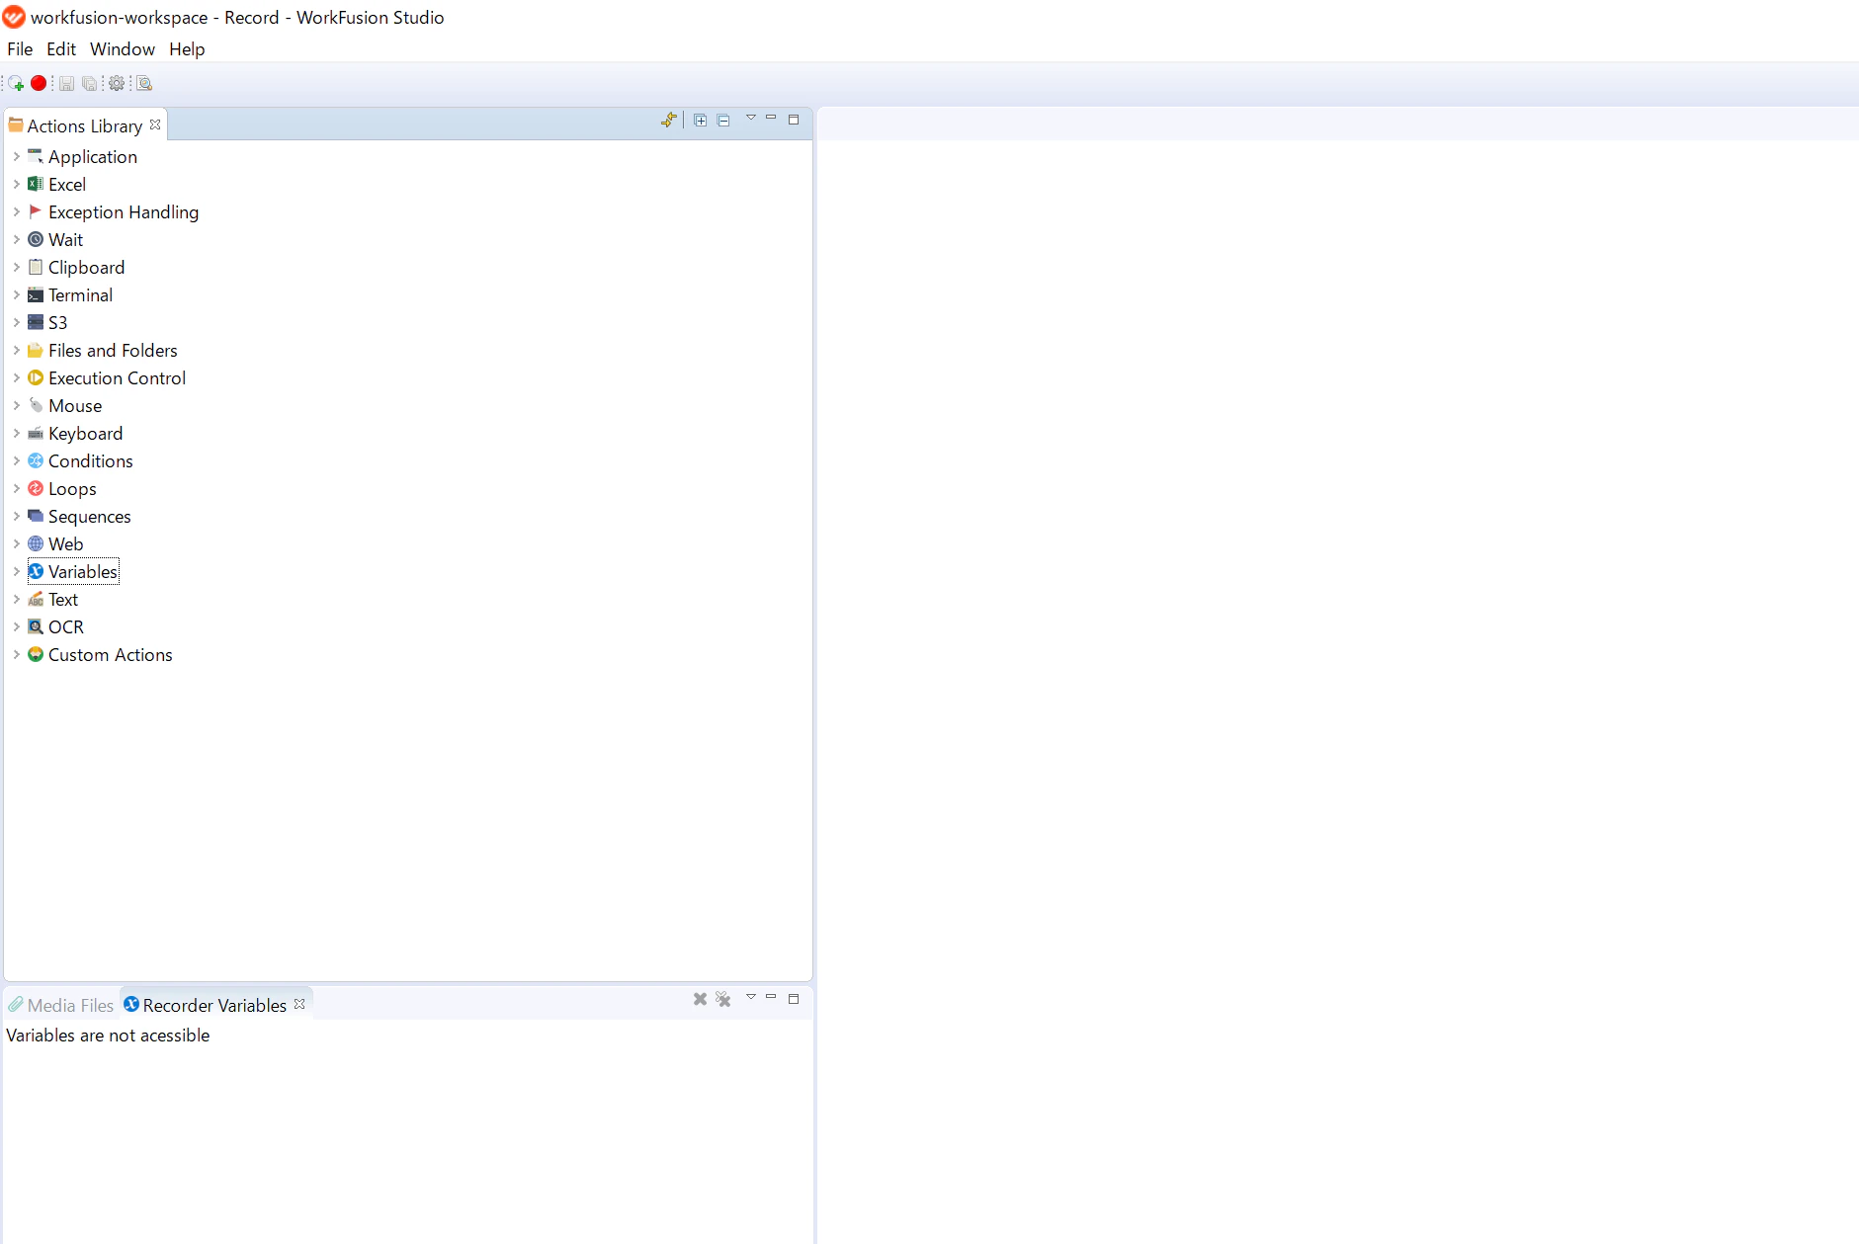Open the Help menu
Screen dimensions: 1859x1244
point(187,49)
